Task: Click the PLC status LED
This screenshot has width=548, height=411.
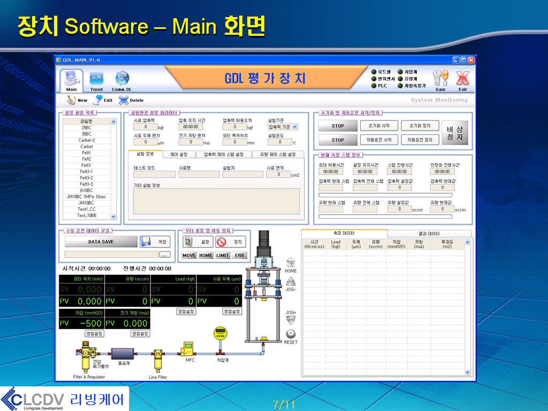Action: point(374,86)
